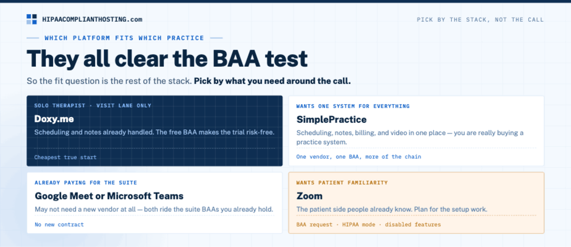Select the "No new contract" footer text

tap(59, 225)
